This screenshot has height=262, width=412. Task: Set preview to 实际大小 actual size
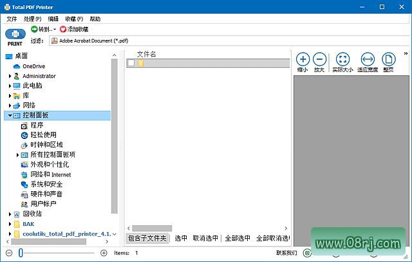(x=342, y=59)
